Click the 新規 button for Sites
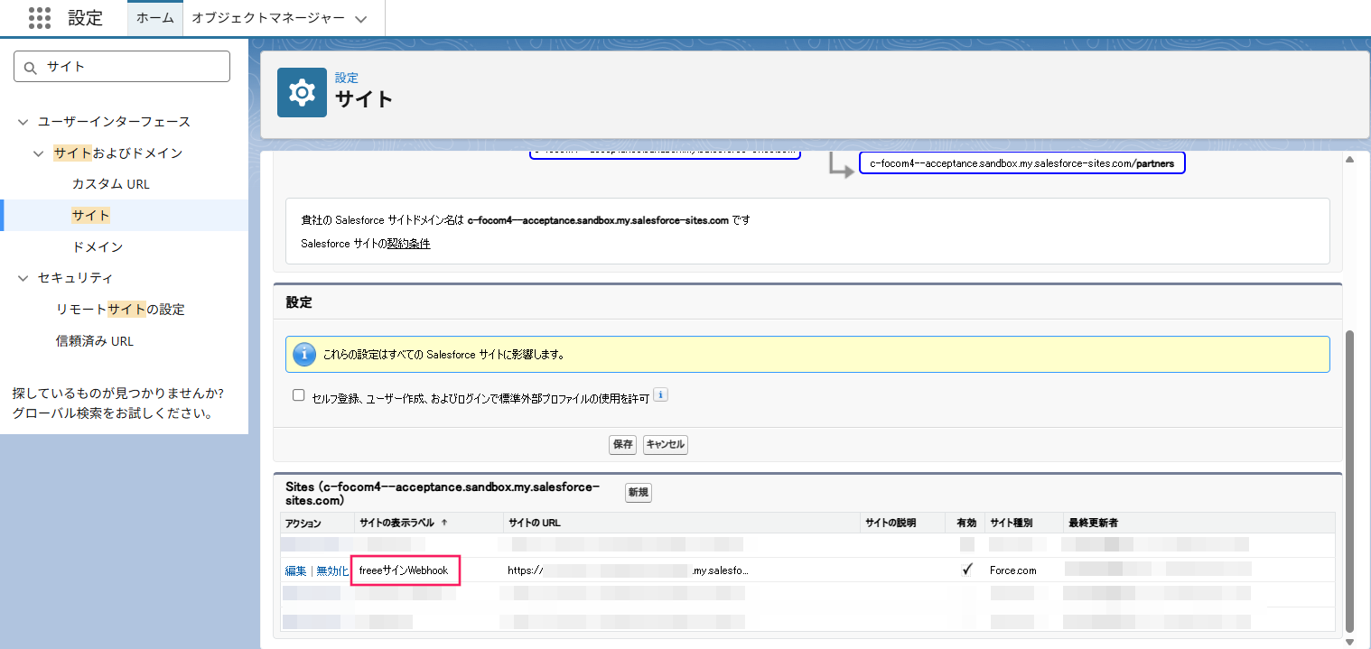 tap(639, 492)
